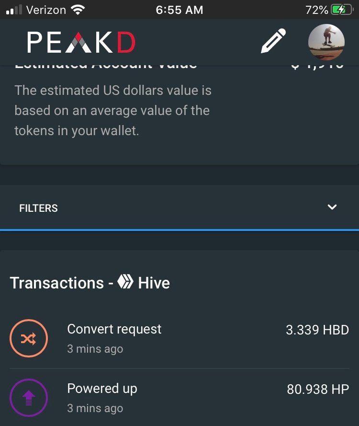Viewport: 359px width, 426px height.
Task: Tap the PeakD logo
Action: tap(81, 42)
